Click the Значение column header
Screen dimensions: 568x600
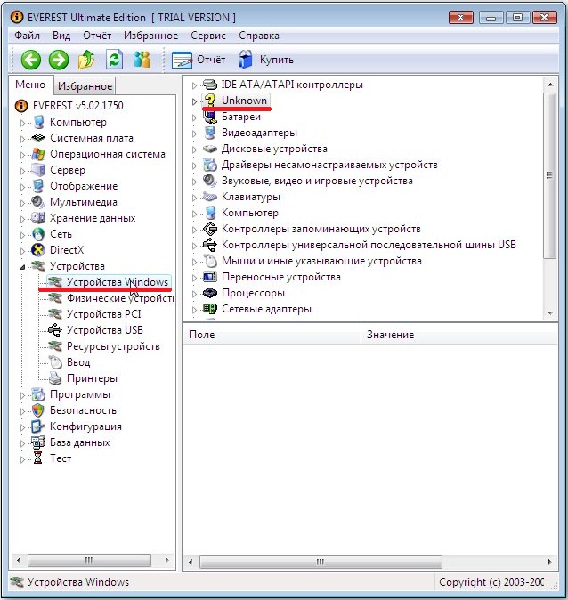coord(458,335)
